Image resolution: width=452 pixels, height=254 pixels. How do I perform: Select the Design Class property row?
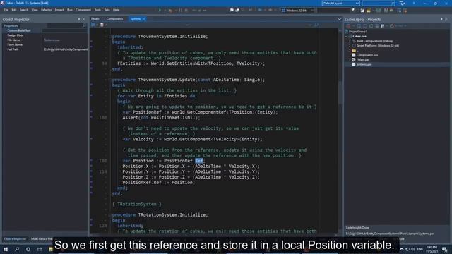(44, 35)
